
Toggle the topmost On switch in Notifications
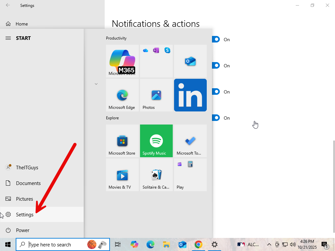216,40
